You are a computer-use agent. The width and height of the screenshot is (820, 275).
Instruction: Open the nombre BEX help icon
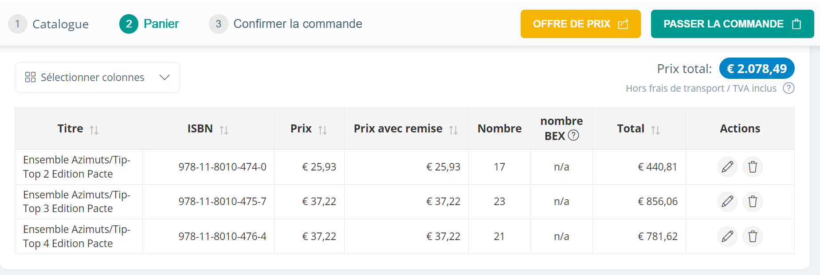[573, 136]
